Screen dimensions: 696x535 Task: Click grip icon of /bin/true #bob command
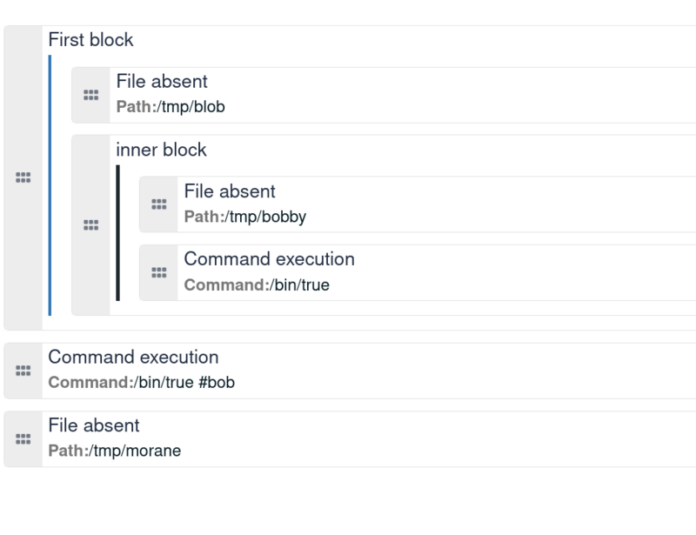pos(23,371)
